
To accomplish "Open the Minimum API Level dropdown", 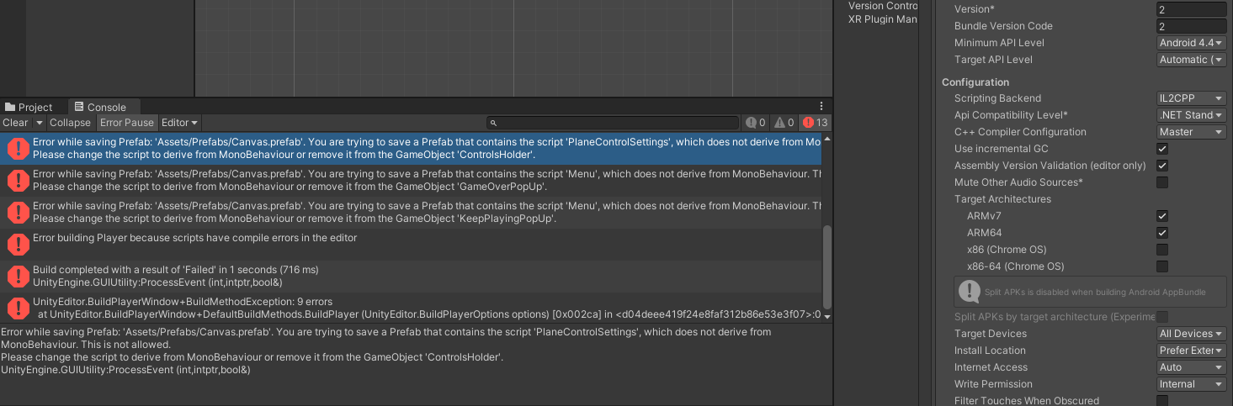I will (x=1192, y=43).
